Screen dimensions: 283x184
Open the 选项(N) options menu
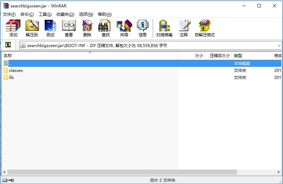point(86,14)
